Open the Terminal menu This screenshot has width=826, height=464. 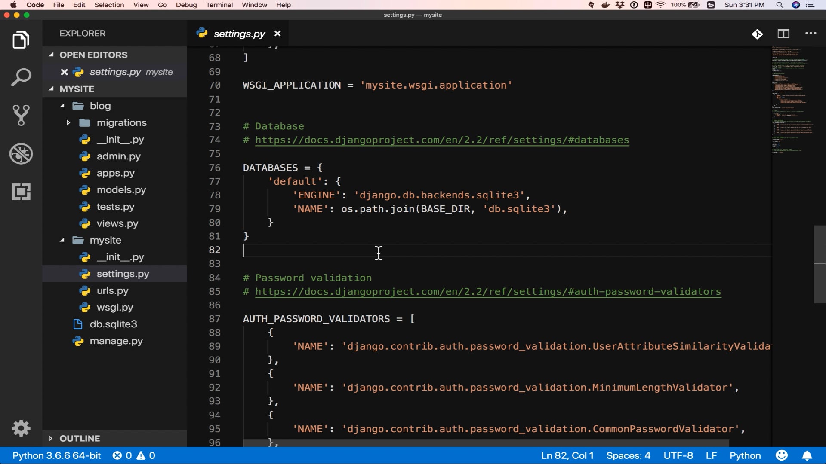point(219,5)
